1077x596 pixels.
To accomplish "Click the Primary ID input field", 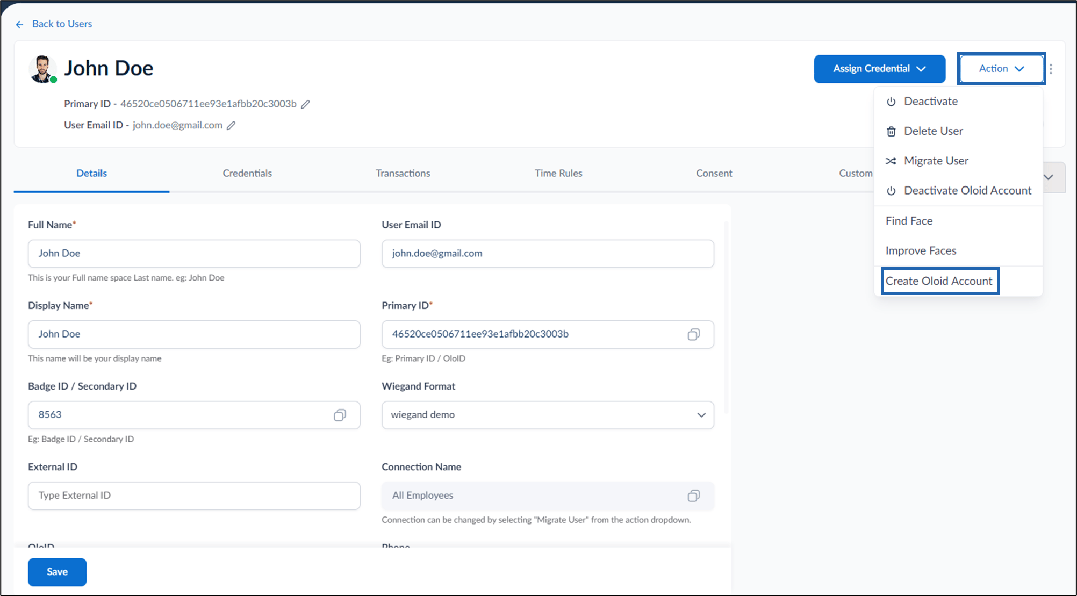I will click(x=548, y=334).
